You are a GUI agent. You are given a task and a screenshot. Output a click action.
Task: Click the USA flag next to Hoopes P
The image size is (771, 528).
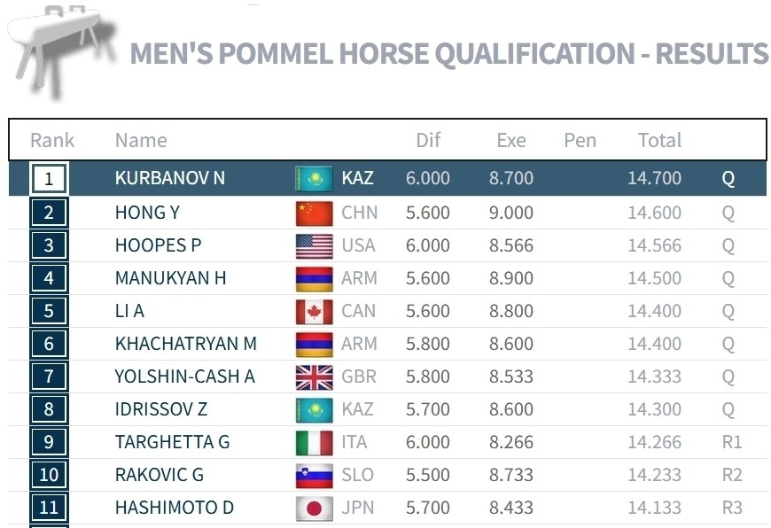(314, 245)
